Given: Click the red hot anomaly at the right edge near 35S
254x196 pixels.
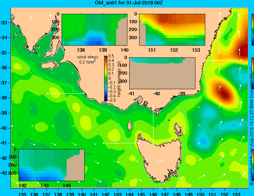Looking at the screenshot, I should pyautogui.click(x=243, y=52).
